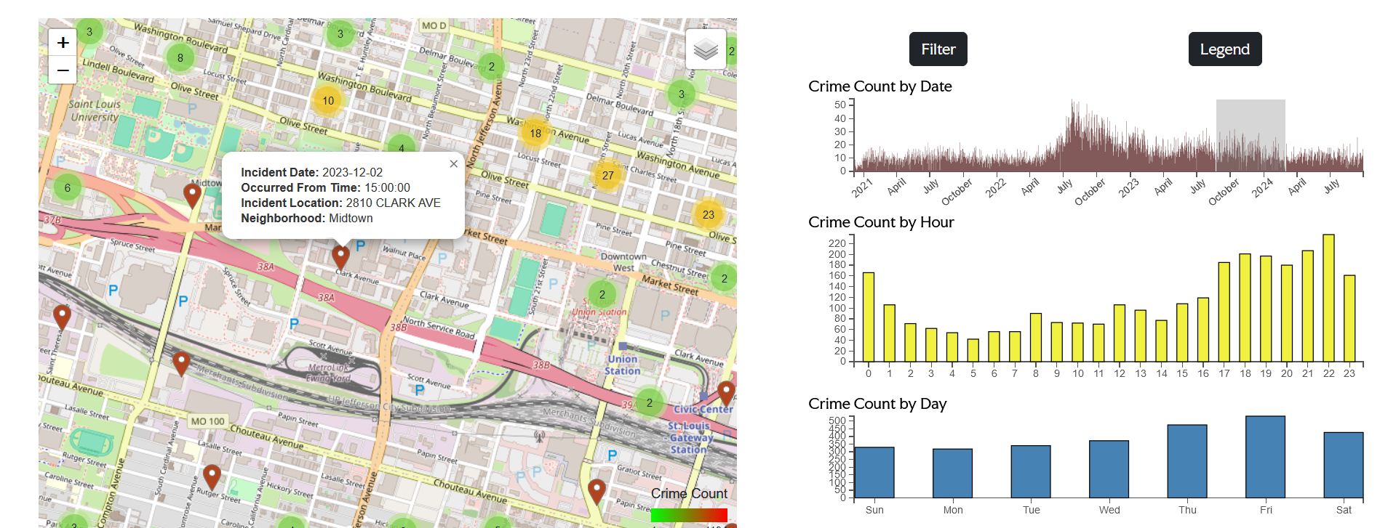The height and width of the screenshot is (528, 1396).
Task: Show the Legend
Action: (1224, 49)
